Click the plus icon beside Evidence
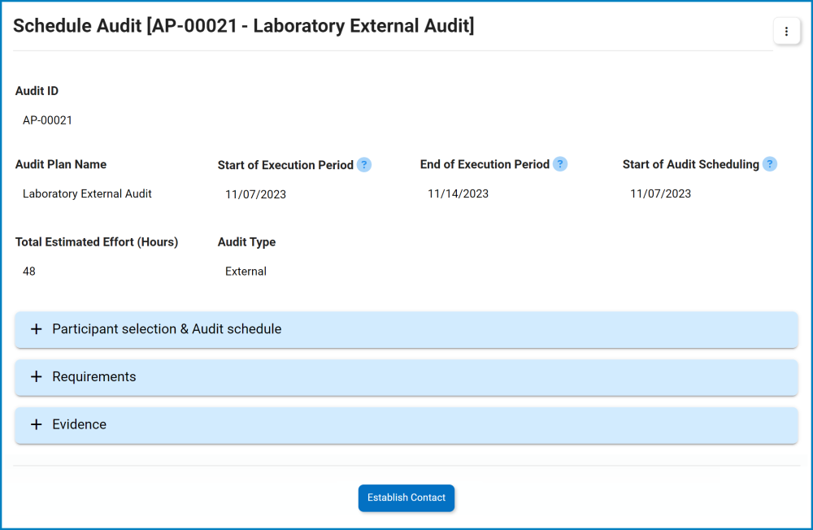This screenshot has width=813, height=530. (x=36, y=424)
